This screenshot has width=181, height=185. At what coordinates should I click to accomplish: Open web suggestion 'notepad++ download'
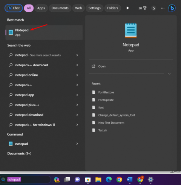pyautogui.click(x=32, y=65)
